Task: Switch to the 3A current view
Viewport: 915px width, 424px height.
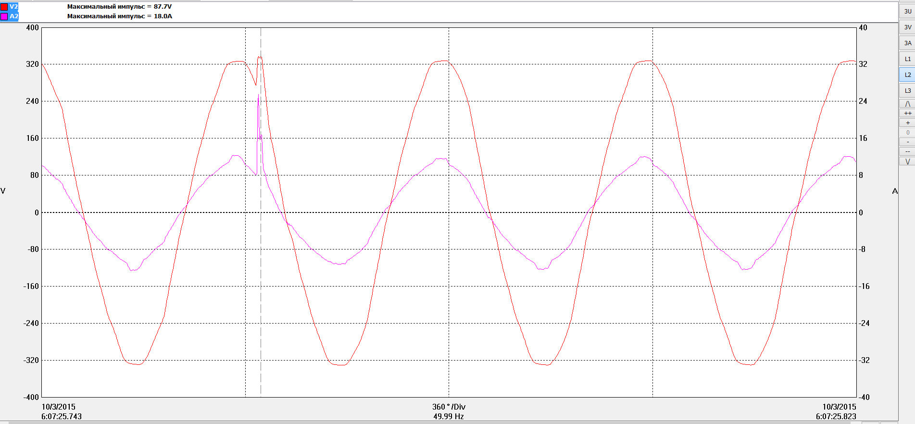Action: (x=907, y=43)
